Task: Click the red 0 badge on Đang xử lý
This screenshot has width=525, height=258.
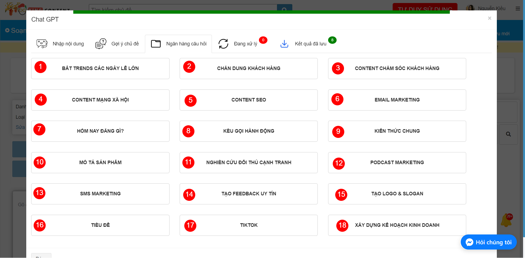Action: point(263,40)
